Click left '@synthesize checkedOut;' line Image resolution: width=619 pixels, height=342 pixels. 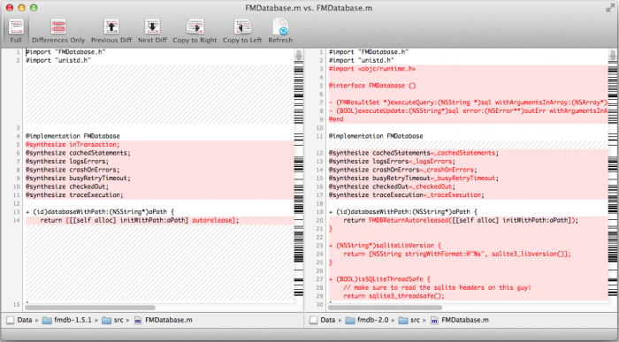[159, 186]
